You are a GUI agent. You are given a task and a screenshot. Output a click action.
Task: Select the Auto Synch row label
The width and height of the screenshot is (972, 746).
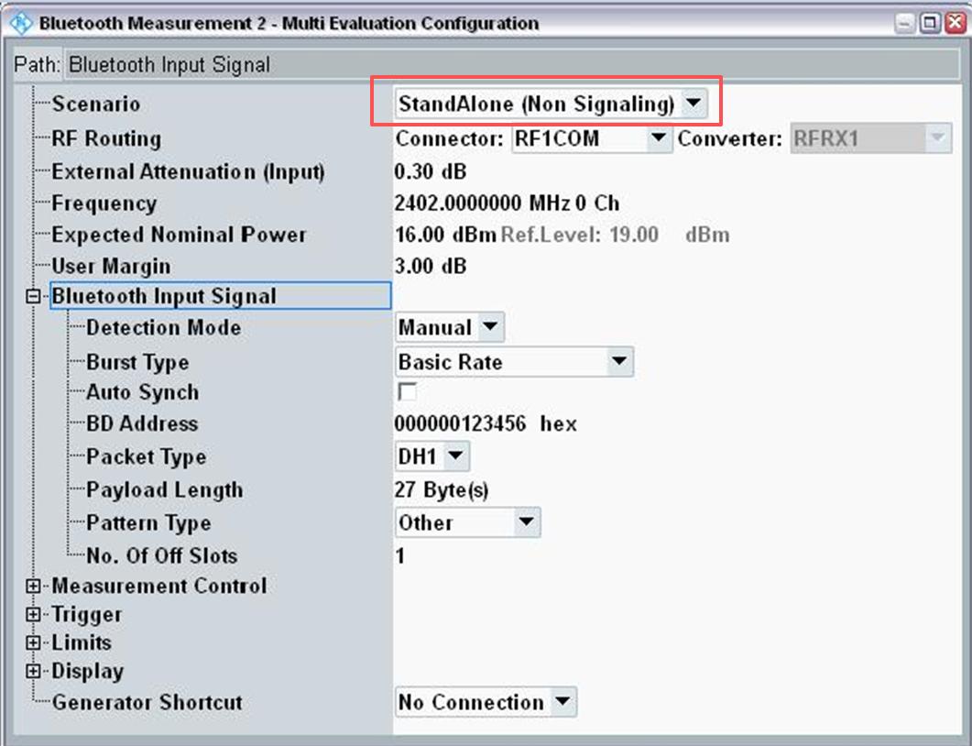pyautogui.click(x=143, y=392)
